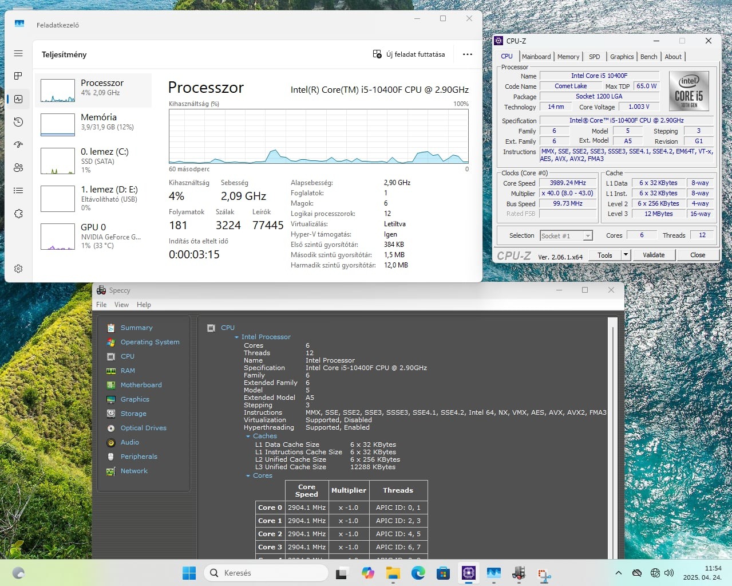Select Audio in Speccy sidebar
732x586 pixels.
(129, 442)
